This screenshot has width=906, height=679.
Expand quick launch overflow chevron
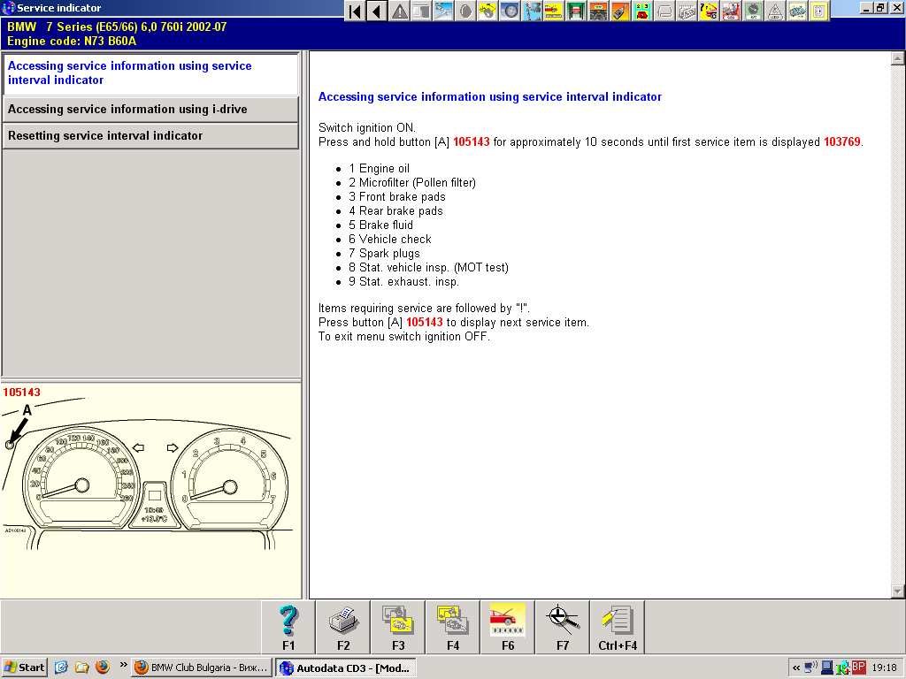pyautogui.click(x=123, y=665)
